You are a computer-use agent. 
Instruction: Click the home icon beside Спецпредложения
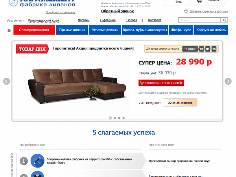click(9, 30)
